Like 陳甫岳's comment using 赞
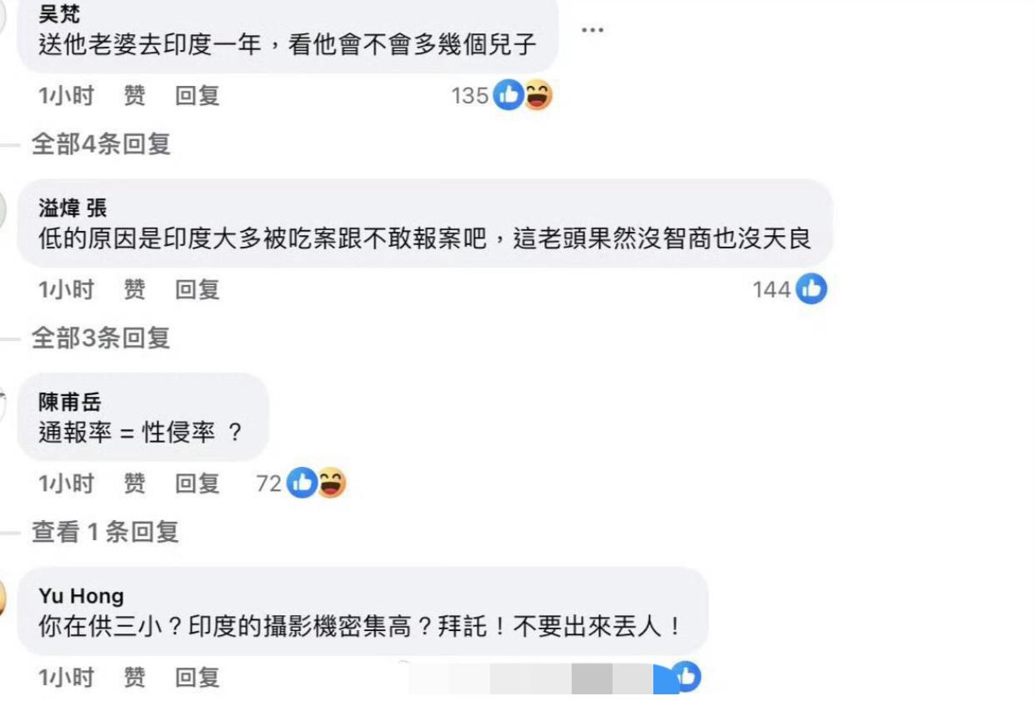 click(x=134, y=483)
